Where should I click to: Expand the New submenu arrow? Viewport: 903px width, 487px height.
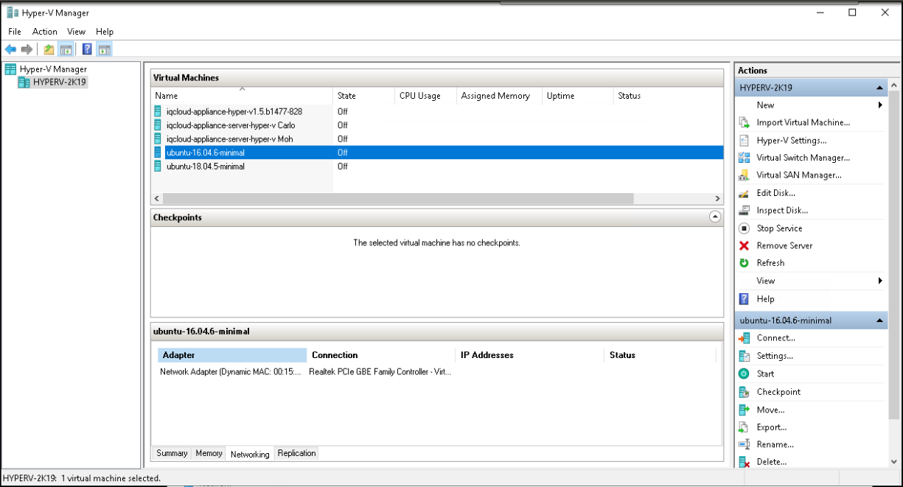[880, 105]
